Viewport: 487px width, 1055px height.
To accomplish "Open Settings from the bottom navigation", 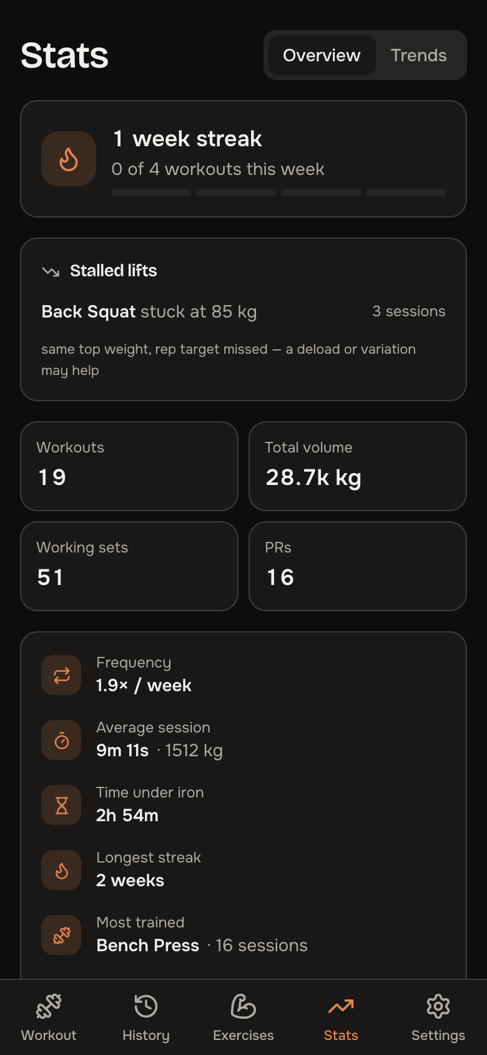I will pos(438,1017).
